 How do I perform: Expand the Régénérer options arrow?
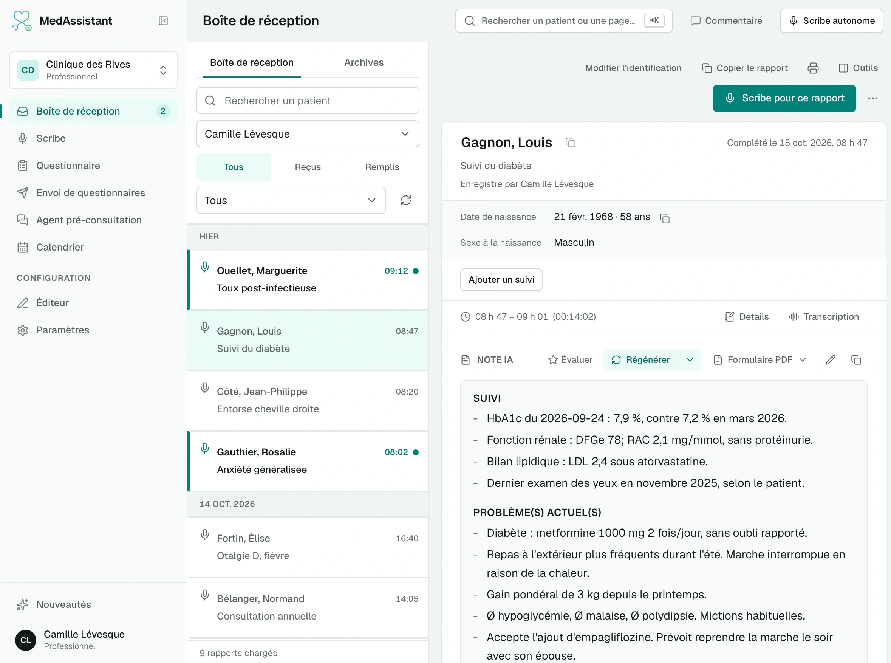690,360
